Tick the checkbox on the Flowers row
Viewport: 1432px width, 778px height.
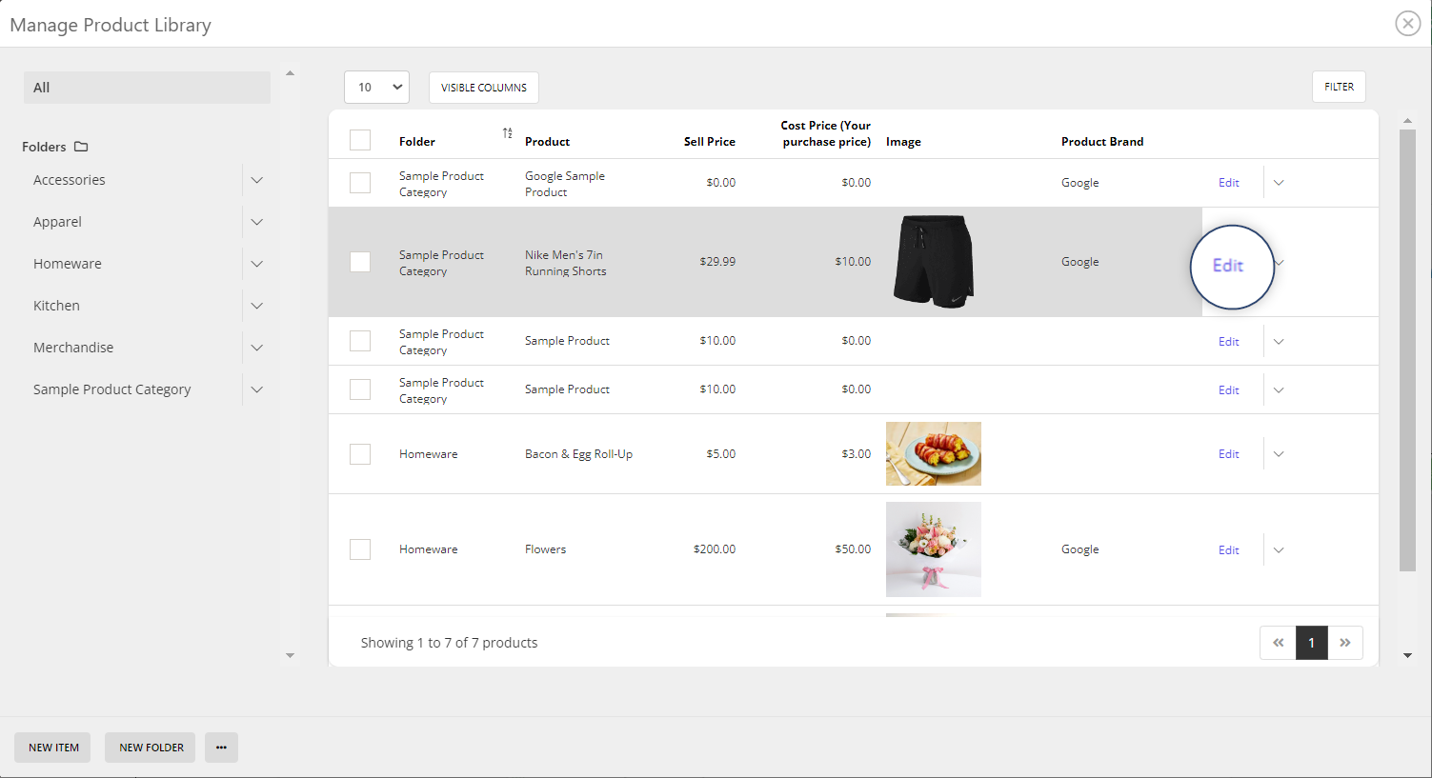[x=360, y=549]
